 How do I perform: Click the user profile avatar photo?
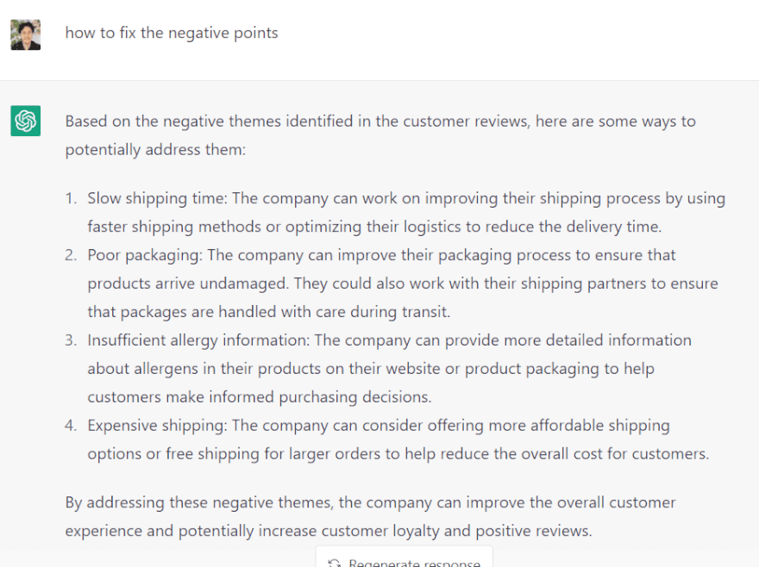(26, 34)
